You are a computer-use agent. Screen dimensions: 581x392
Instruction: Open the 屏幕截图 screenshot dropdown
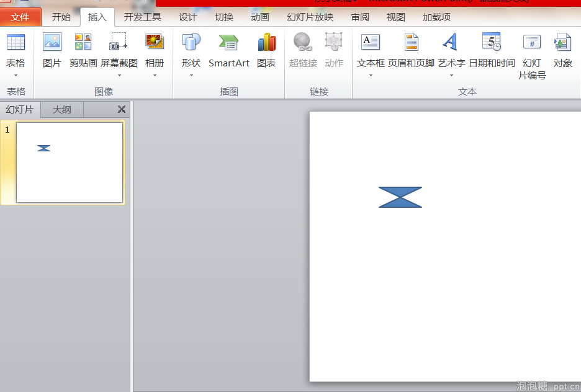coord(119,76)
